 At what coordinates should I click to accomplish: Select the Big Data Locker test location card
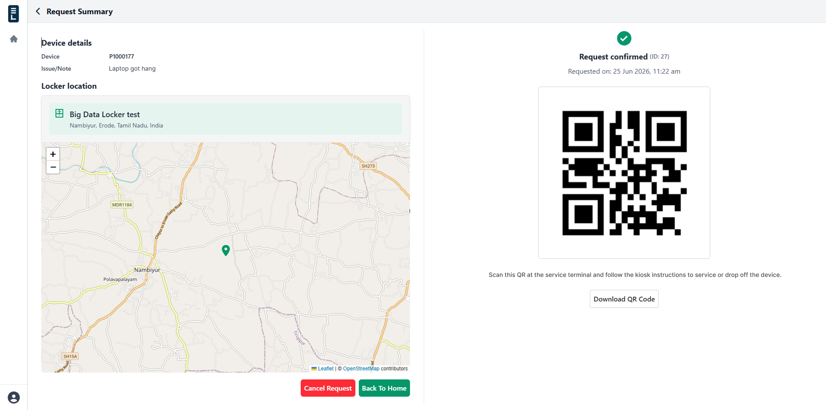tap(225, 119)
